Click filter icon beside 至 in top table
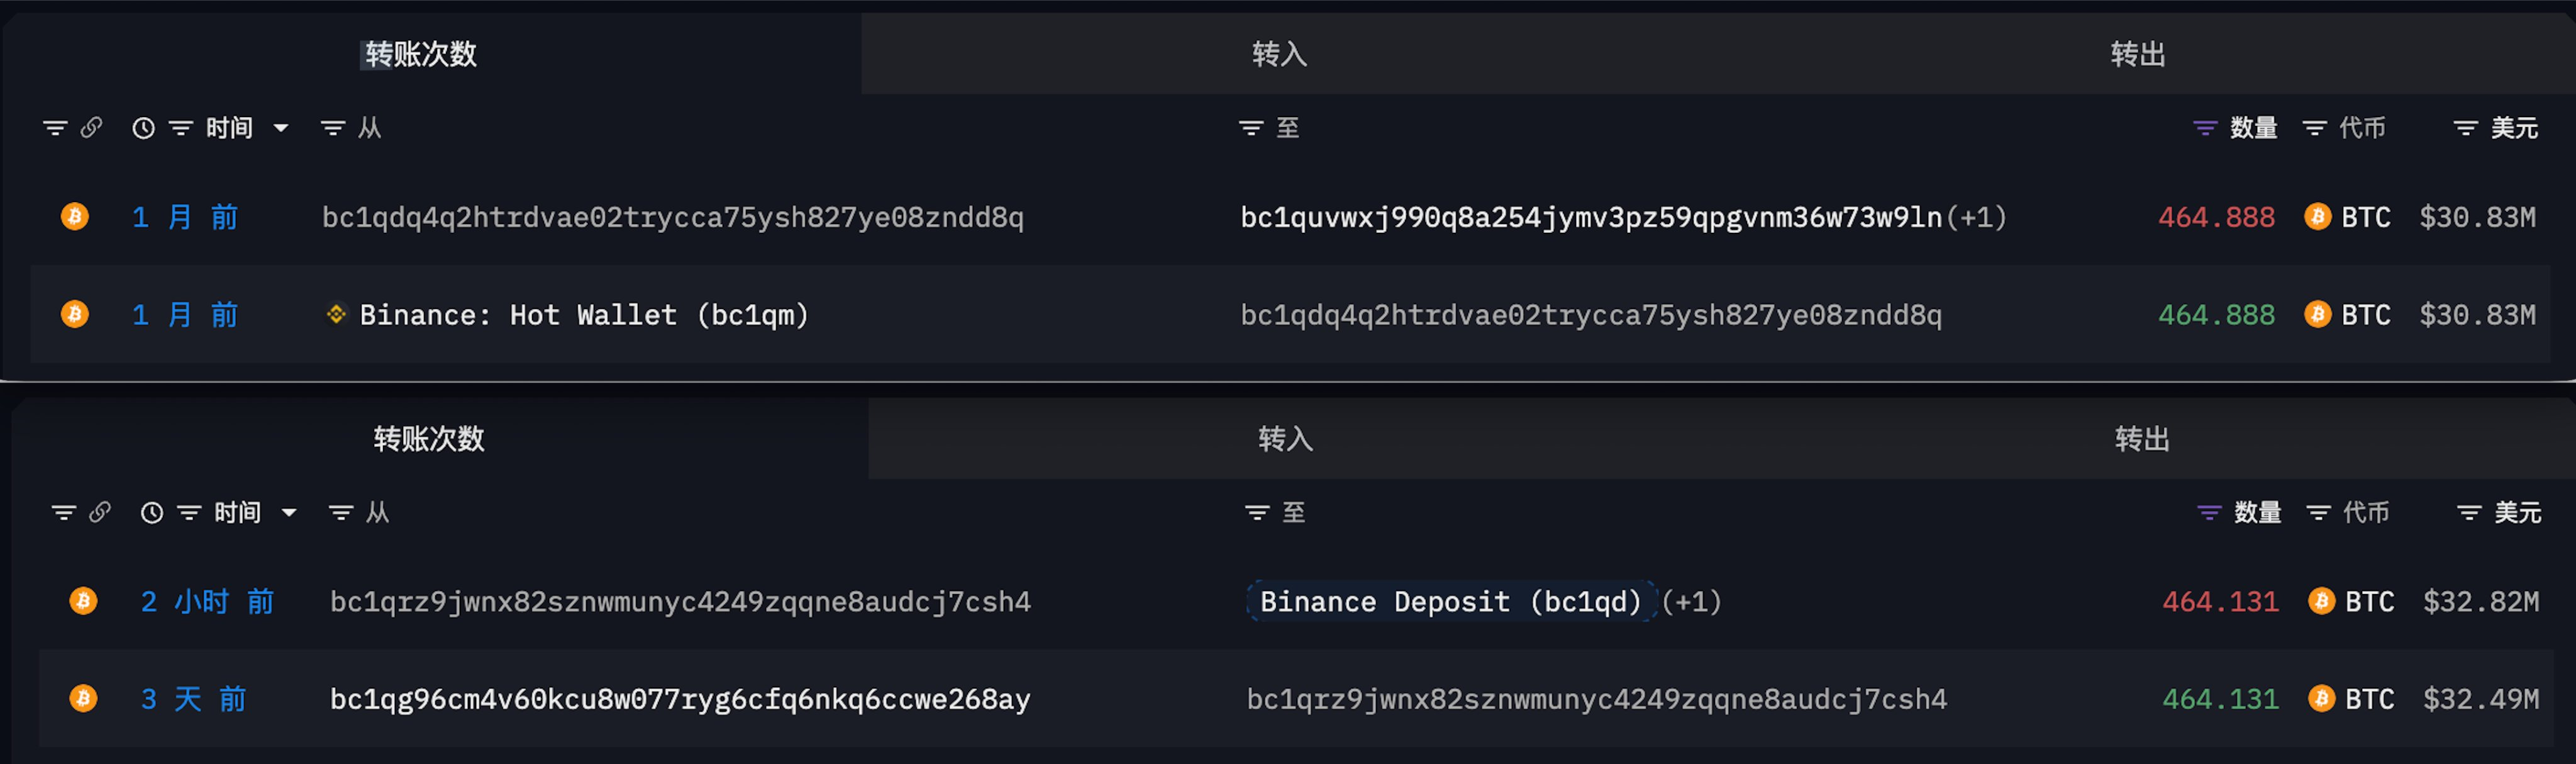Viewport: 2576px width, 764px height. pos(1251,128)
